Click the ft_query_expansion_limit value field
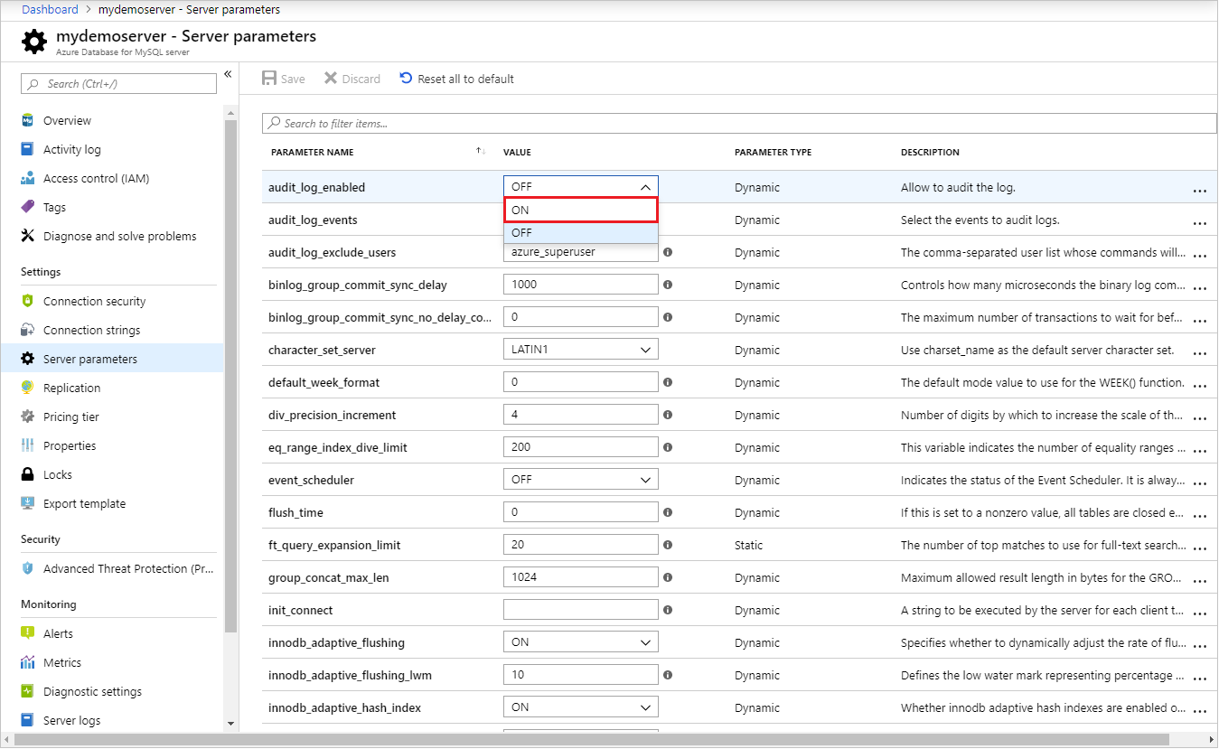 coord(581,545)
